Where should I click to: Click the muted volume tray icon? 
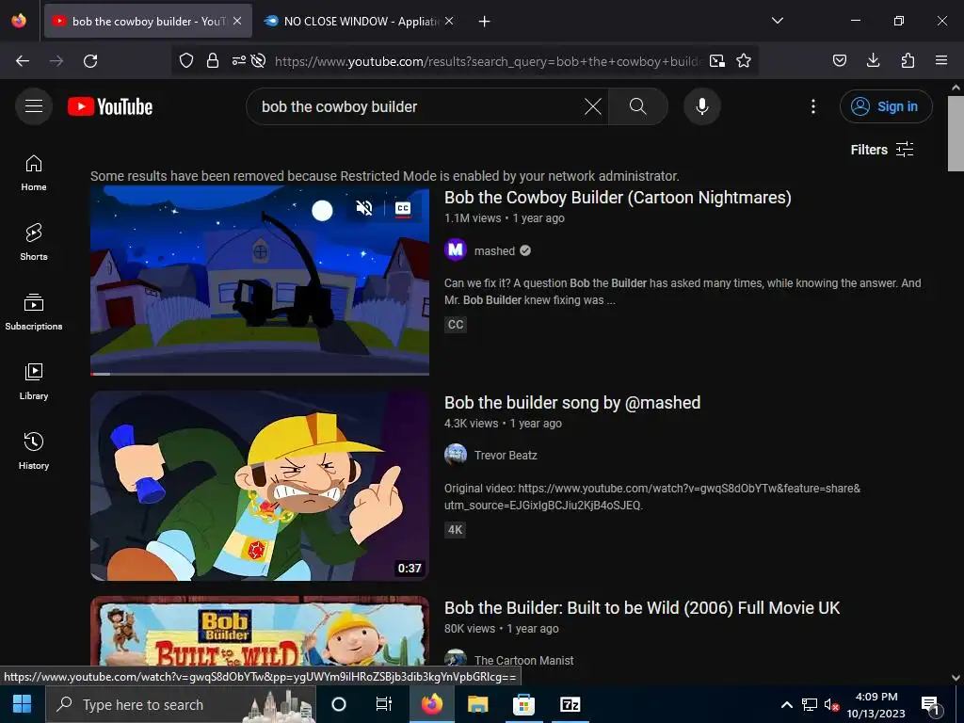831,704
